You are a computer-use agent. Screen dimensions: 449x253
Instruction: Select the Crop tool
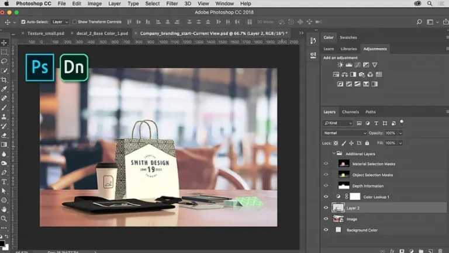pos(4,80)
